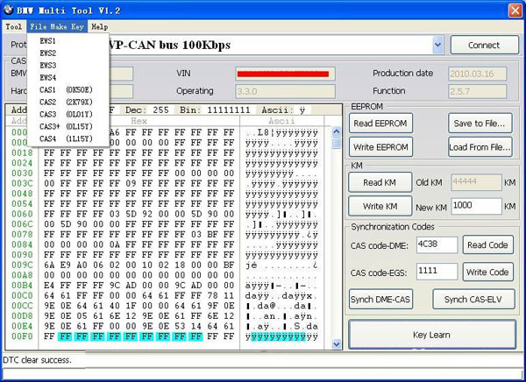Select EWS4 from the menu
Screen dimensions: 526x382
pos(47,77)
